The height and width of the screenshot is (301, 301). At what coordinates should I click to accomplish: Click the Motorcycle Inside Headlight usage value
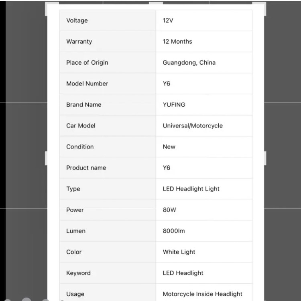coord(203,294)
